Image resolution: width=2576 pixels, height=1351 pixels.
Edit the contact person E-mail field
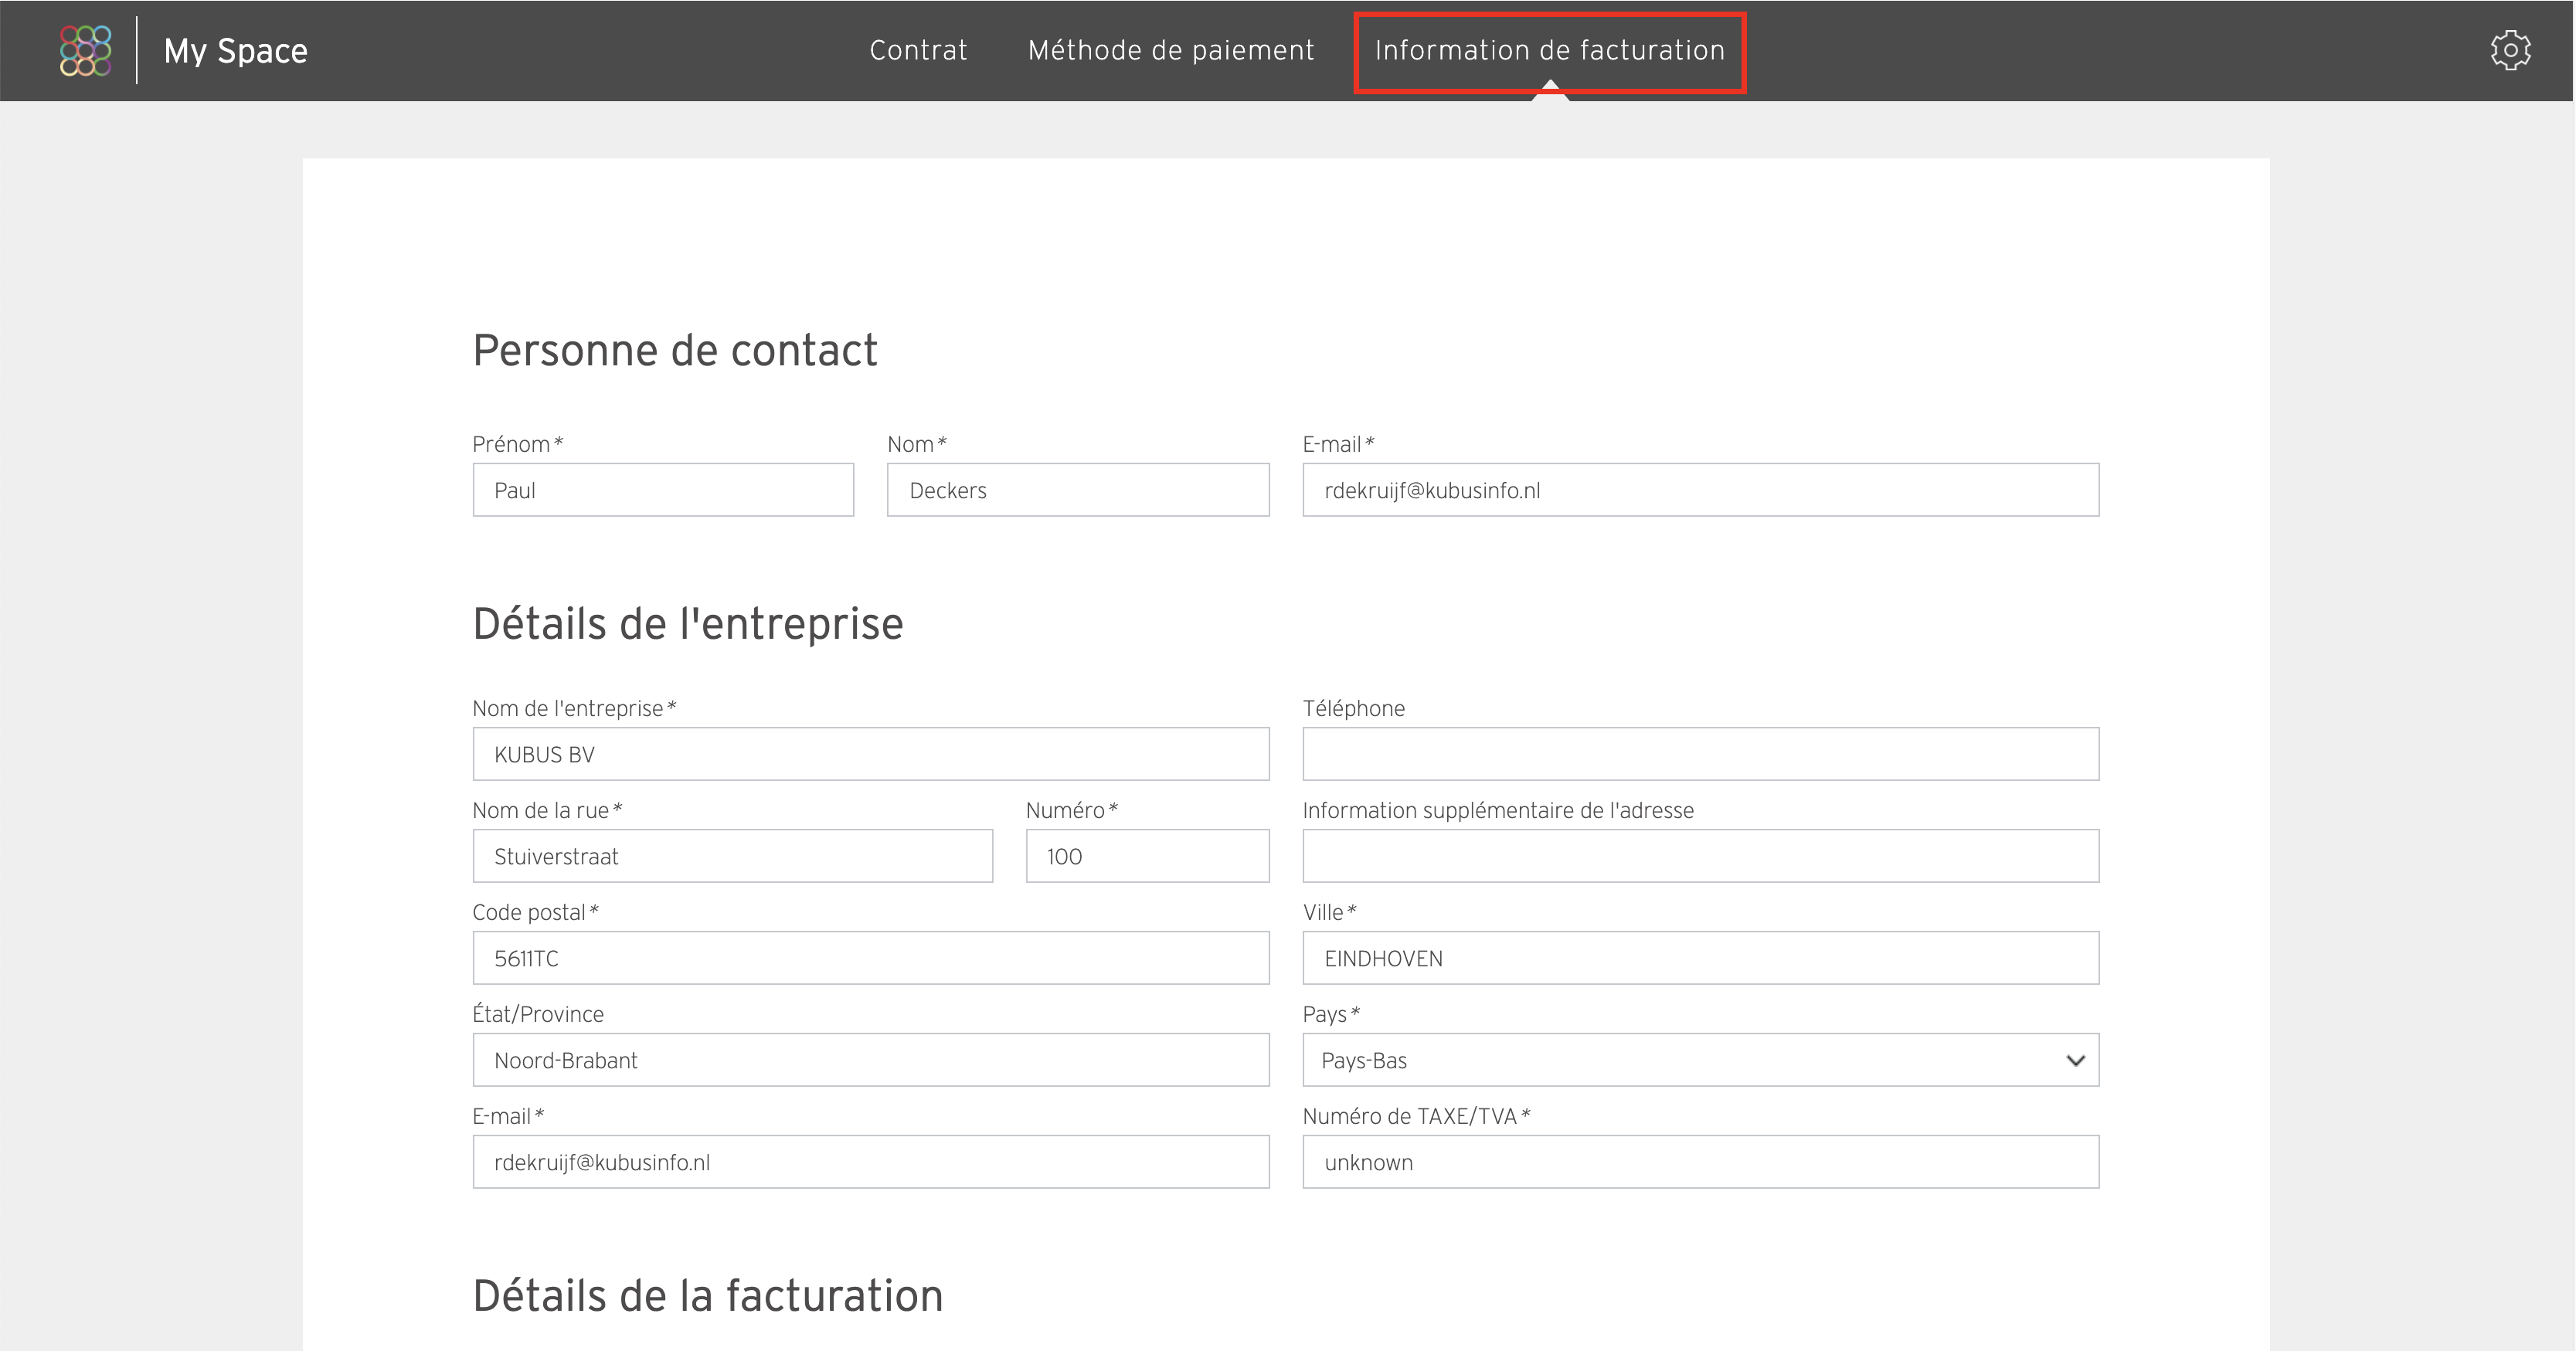tap(1700, 490)
